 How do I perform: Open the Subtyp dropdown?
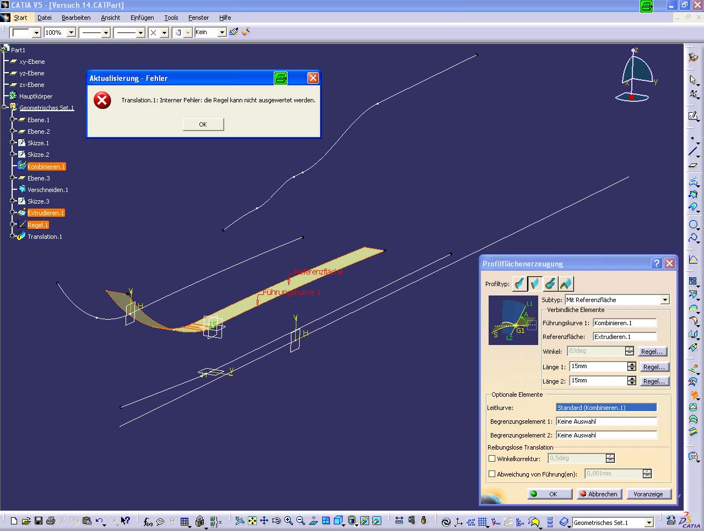coord(665,300)
